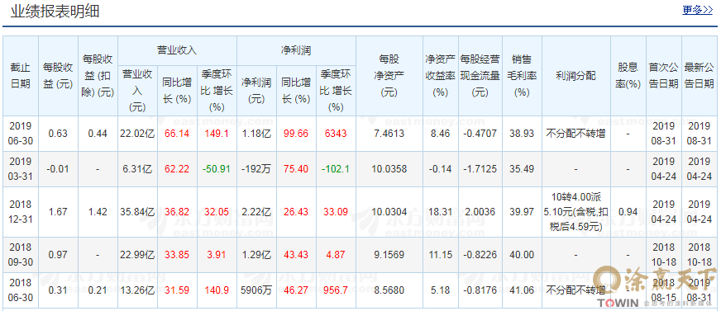
Task: Select the 截止日期 column header
Action: (x=21, y=76)
